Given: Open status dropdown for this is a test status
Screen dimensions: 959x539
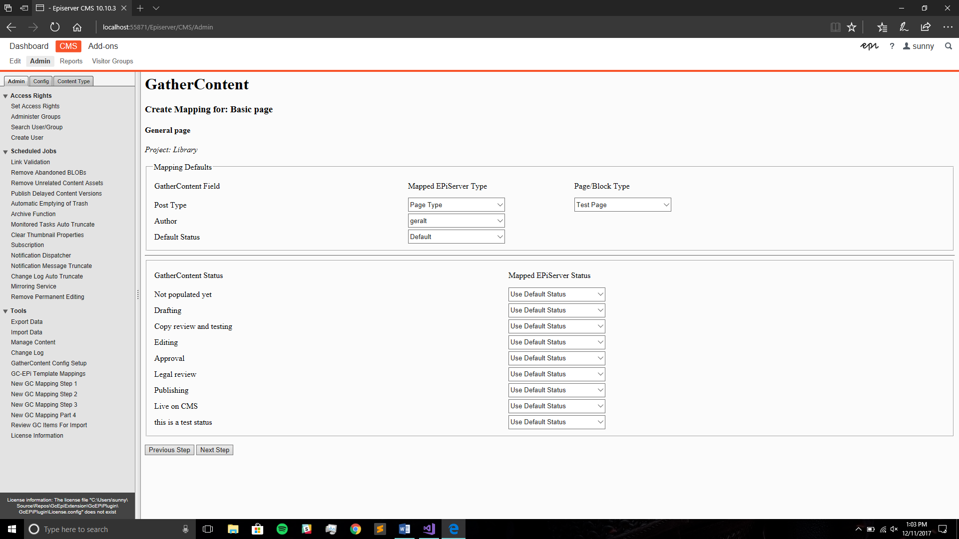Looking at the screenshot, I should tap(556, 422).
